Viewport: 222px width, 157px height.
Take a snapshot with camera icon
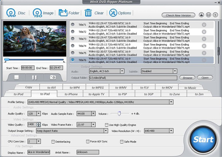(53, 77)
